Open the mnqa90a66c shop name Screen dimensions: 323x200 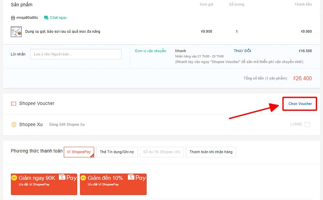(x=27, y=17)
